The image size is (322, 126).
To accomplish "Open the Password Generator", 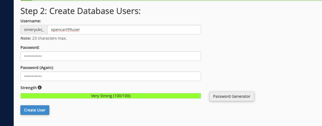I will (232, 96).
